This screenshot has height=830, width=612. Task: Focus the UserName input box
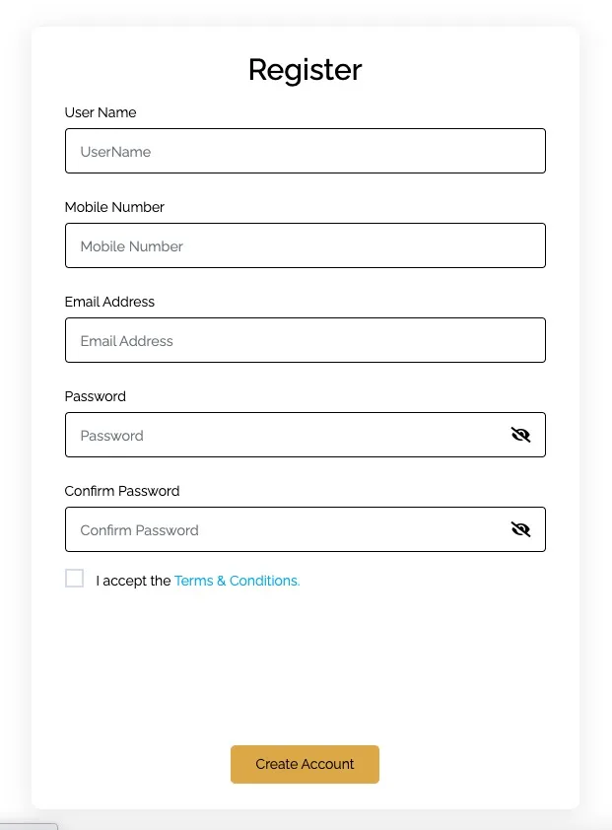tap(305, 151)
